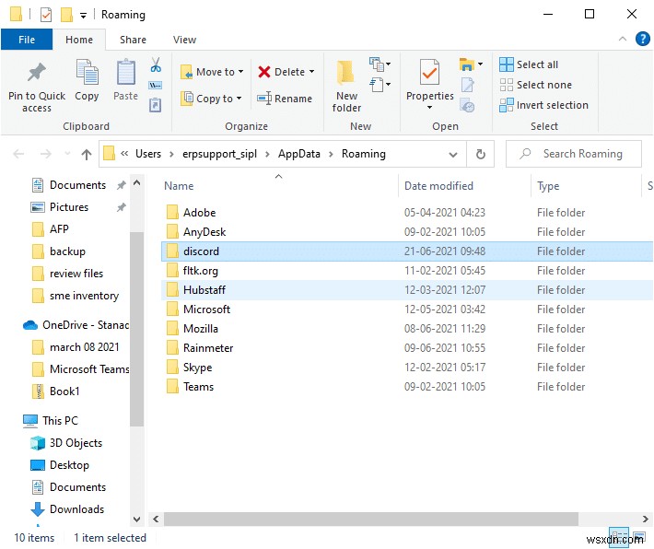This screenshot has height=549, width=654.
Task: Click Users in the address path
Action: [148, 154]
